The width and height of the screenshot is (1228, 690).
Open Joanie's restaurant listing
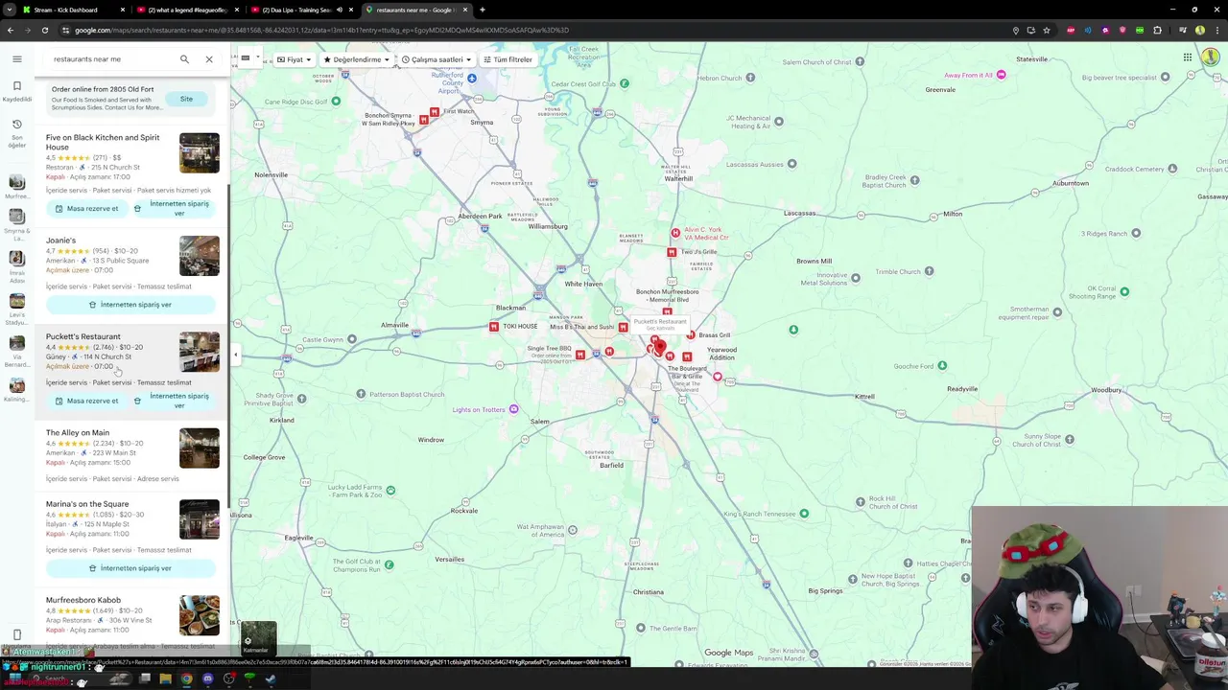[x=60, y=241]
